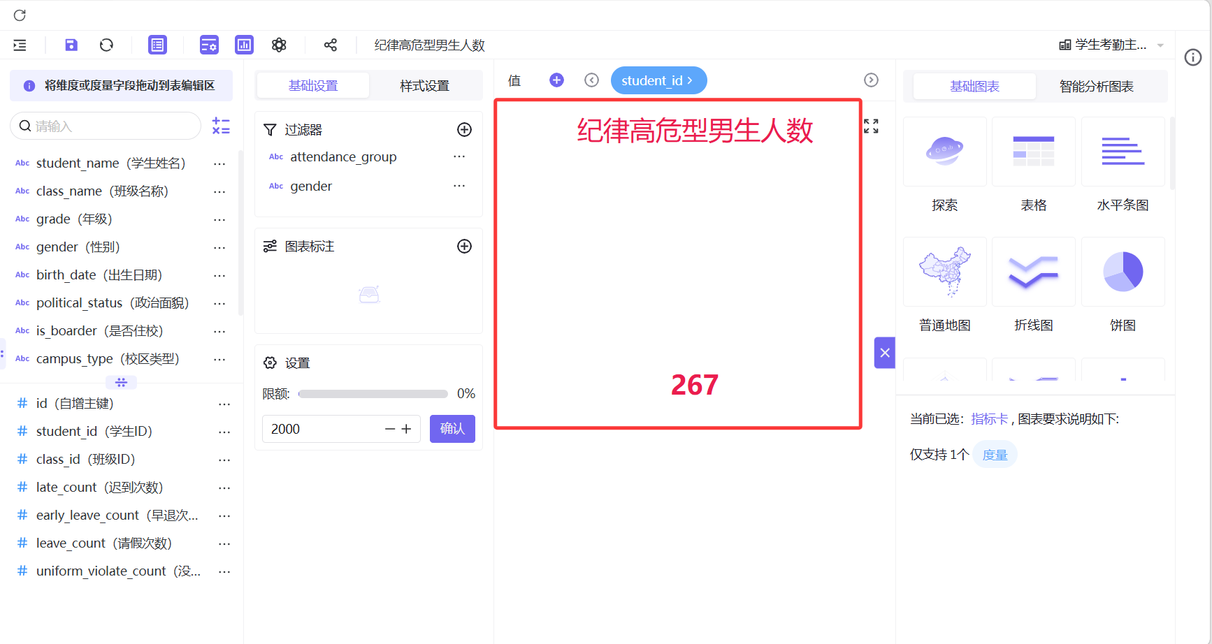1212x644 pixels.
Task: Open options menu for grade field
Action: 219,219
